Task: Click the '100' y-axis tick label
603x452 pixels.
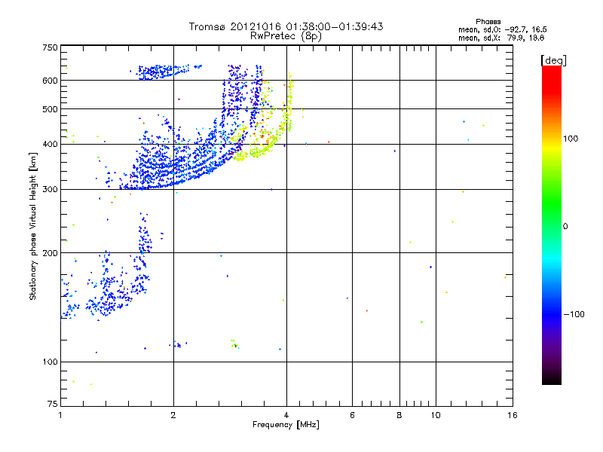Action: pos(50,362)
